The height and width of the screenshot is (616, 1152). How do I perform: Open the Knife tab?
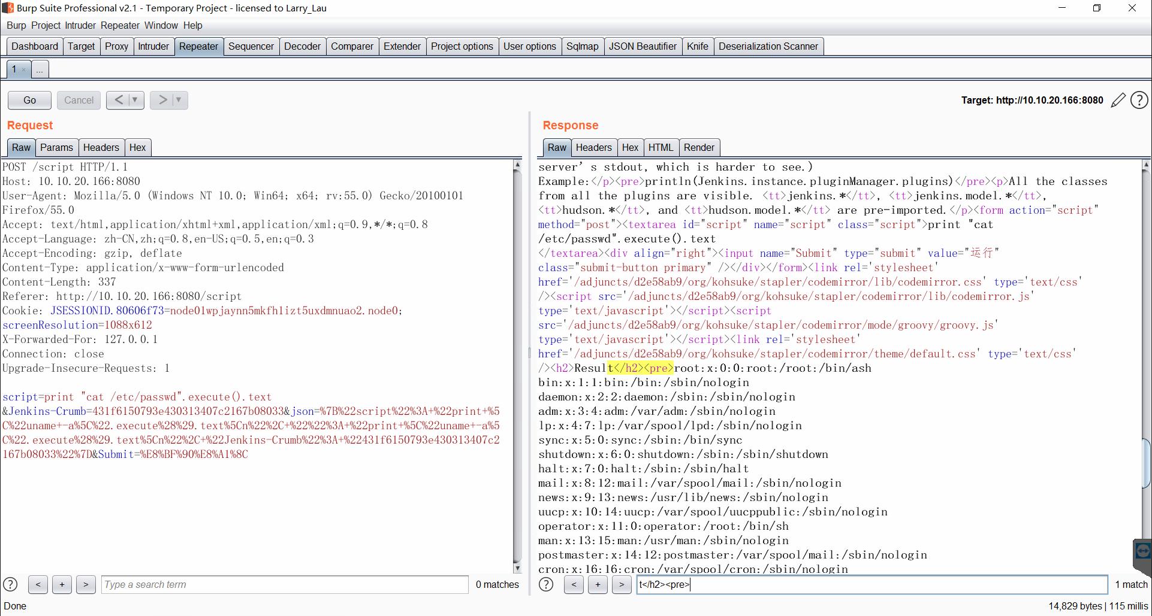697,46
